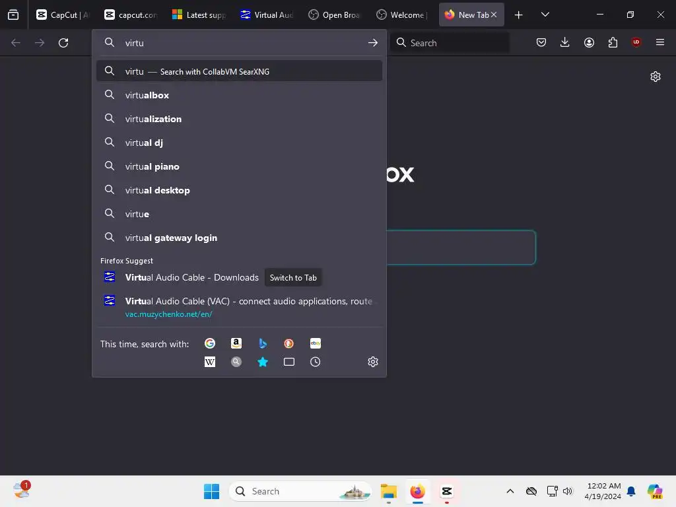Open File Explorer from taskbar

click(388, 491)
